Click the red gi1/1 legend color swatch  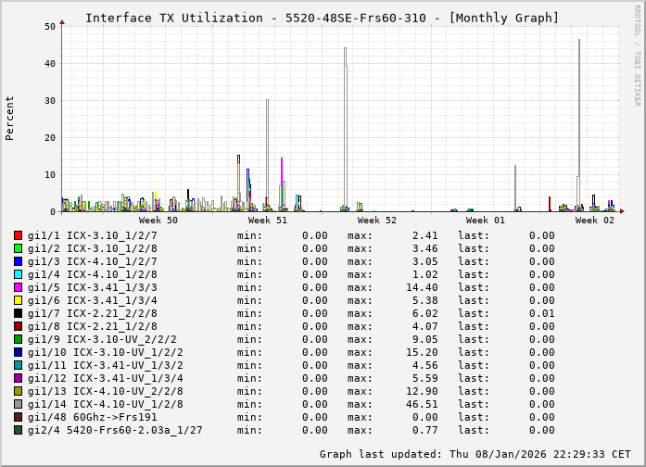pyautogui.click(x=19, y=235)
